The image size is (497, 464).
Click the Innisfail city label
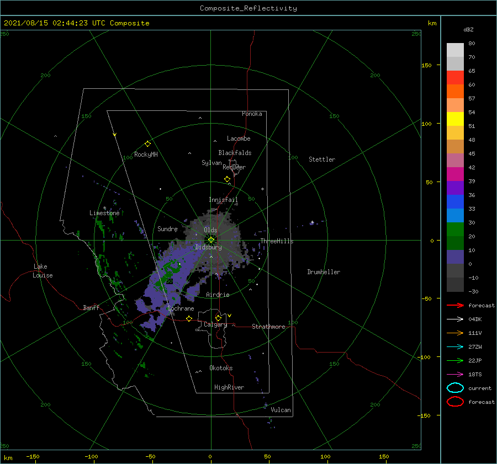coord(223,200)
